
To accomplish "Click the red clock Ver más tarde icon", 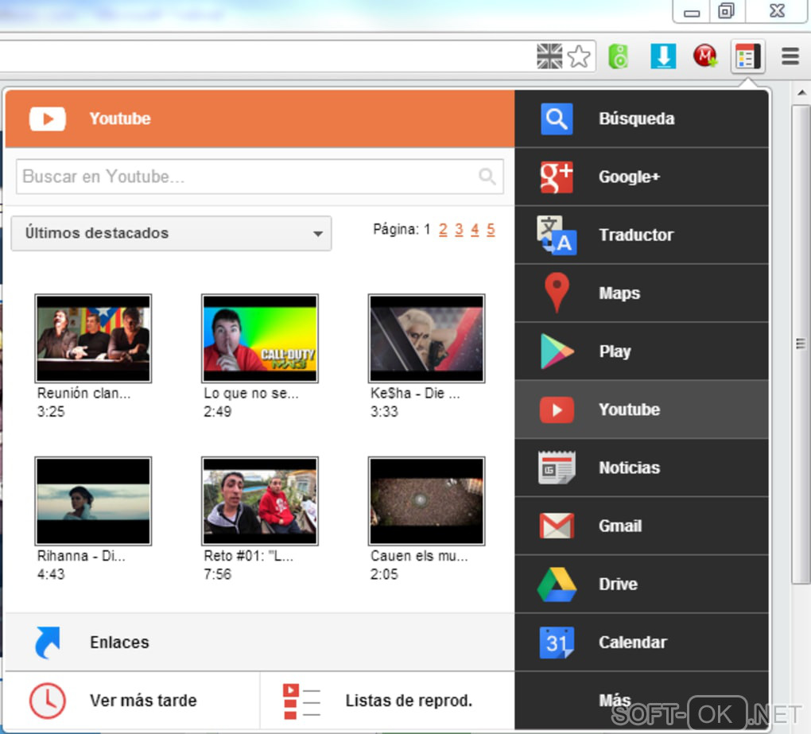I will click(47, 701).
